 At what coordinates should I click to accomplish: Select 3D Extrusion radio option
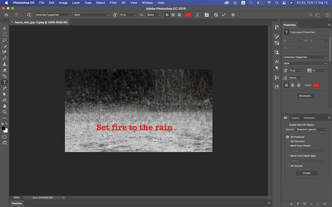(288, 141)
